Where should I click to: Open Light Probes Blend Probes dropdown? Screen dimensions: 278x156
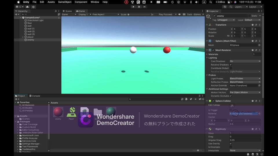point(245,79)
